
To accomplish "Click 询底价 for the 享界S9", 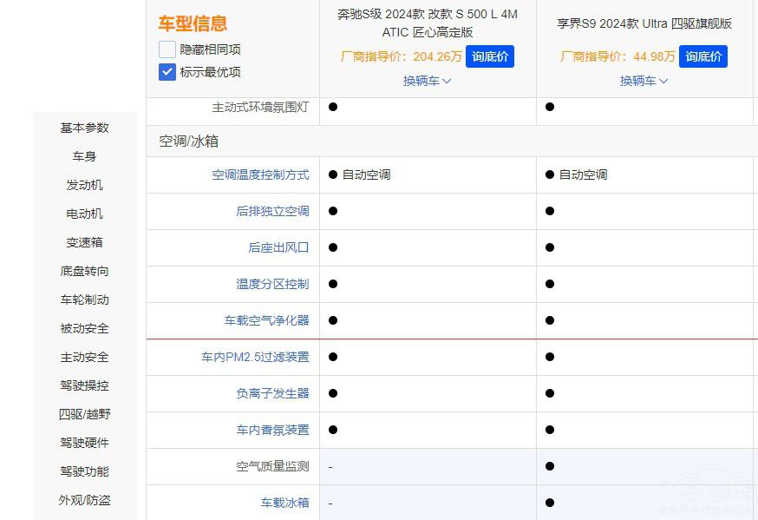I will coord(703,56).
